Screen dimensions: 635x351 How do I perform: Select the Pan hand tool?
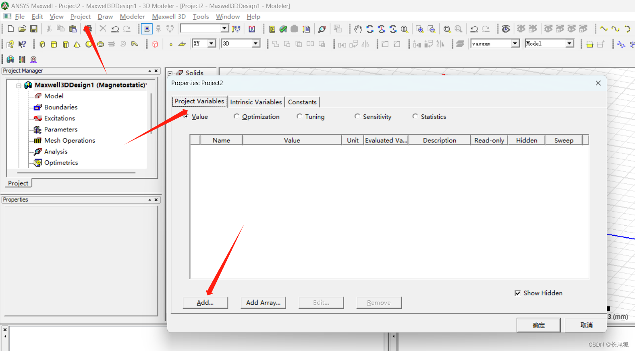(358, 29)
